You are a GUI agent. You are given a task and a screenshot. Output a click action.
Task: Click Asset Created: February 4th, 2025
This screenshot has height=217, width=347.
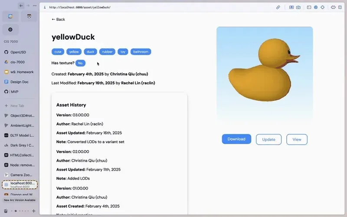[x=88, y=206]
